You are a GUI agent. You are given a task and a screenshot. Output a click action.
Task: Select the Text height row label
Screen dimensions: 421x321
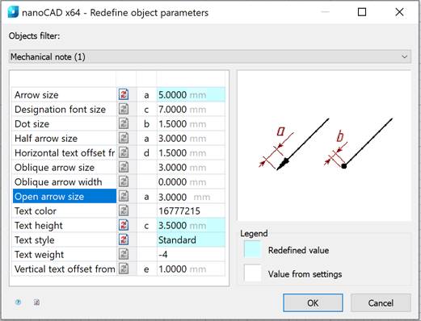tap(65, 225)
